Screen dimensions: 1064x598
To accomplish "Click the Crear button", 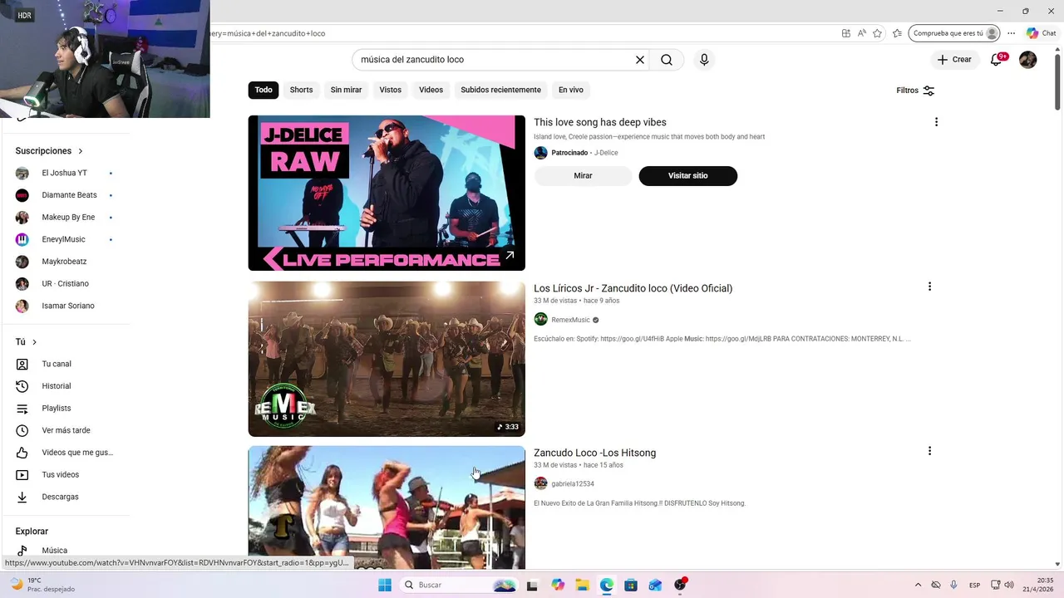I will pos(954,60).
